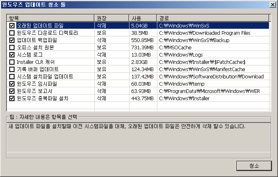The width and height of the screenshot is (278, 177).
Task: Select the 윈도우즈 임시파일 item name
Action: (37, 84)
